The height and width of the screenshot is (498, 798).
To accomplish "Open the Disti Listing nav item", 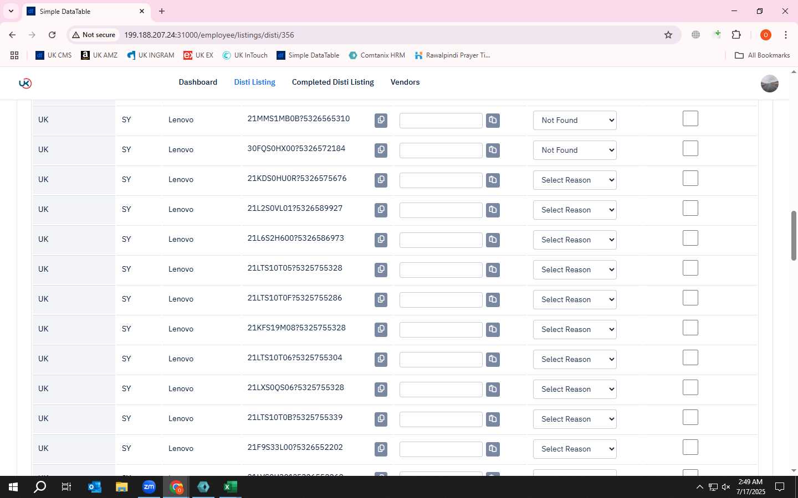I will click(x=254, y=82).
